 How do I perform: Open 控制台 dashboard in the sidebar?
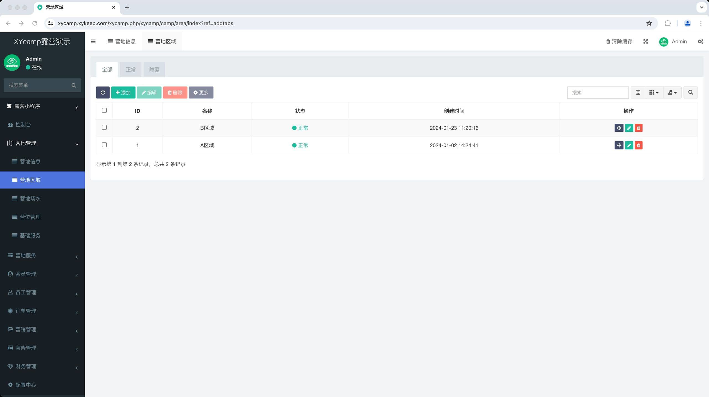click(42, 125)
